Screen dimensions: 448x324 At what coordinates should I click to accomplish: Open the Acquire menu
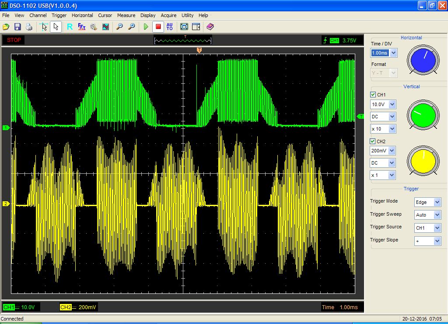pos(168,15)
